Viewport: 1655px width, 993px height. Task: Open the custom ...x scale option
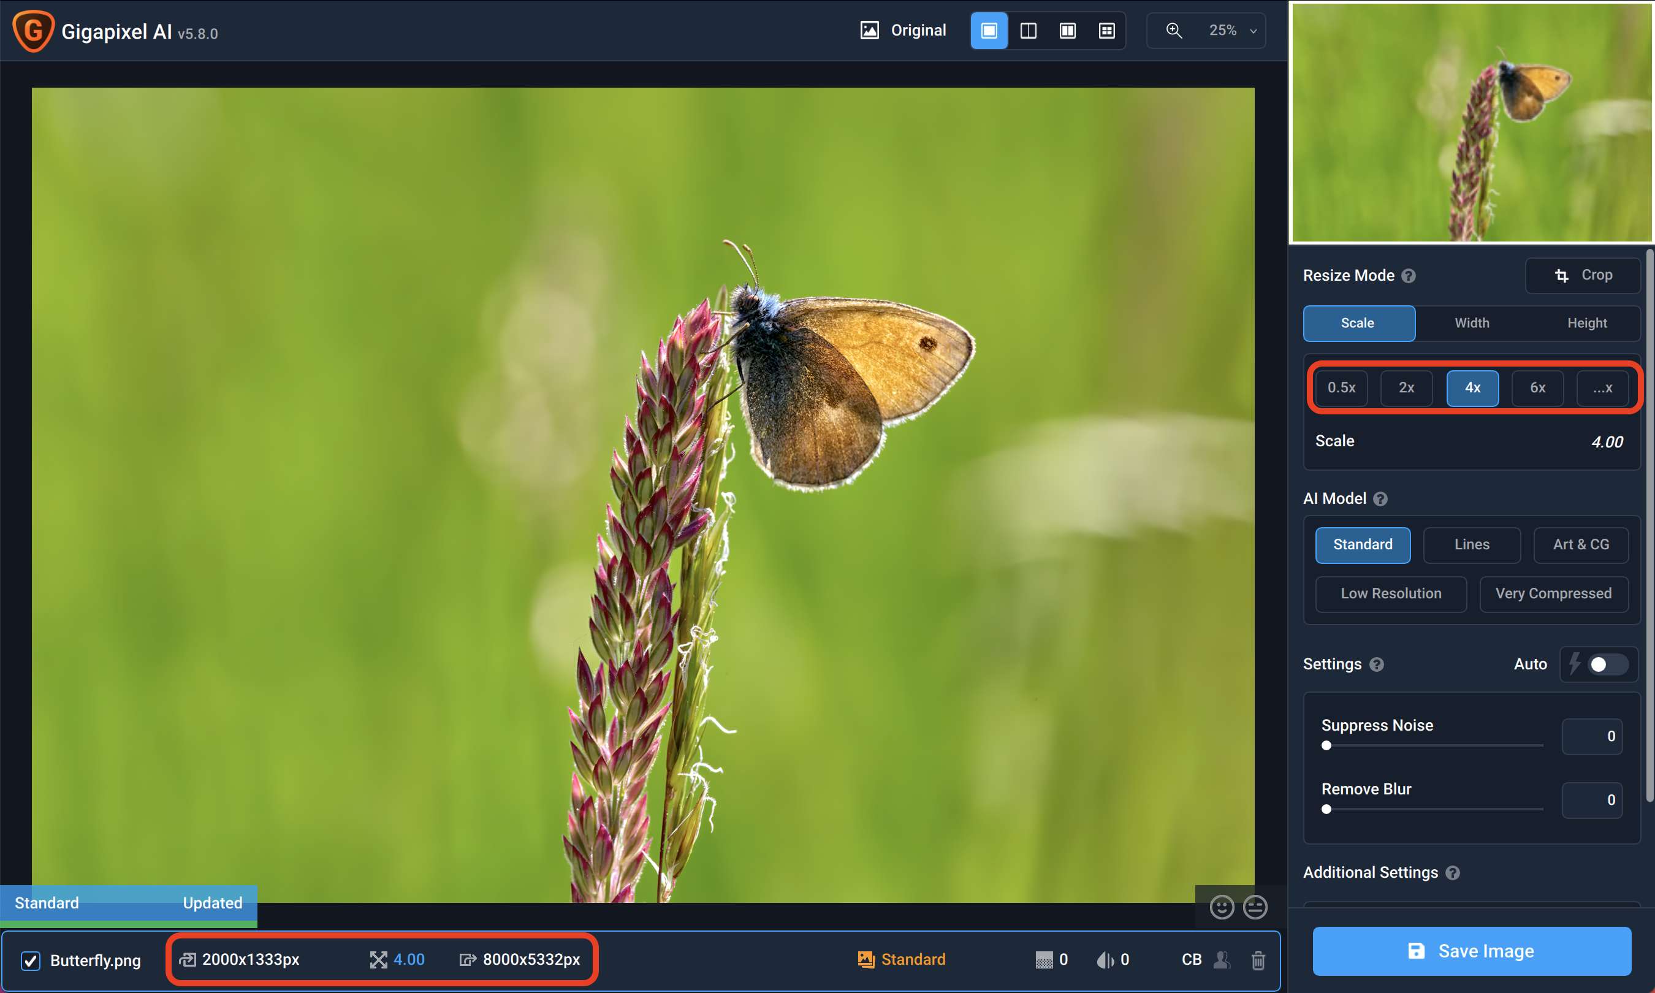coord(1602,388)
